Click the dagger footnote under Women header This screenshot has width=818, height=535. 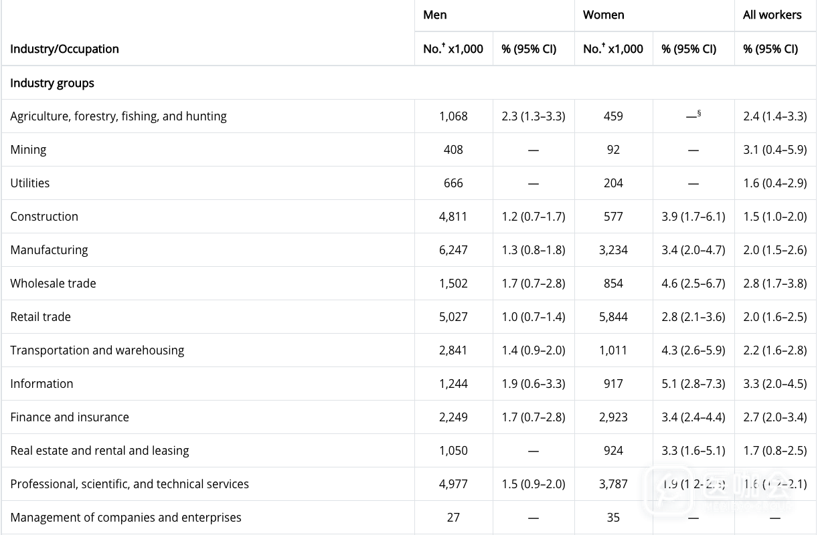[x=604, y=45]
